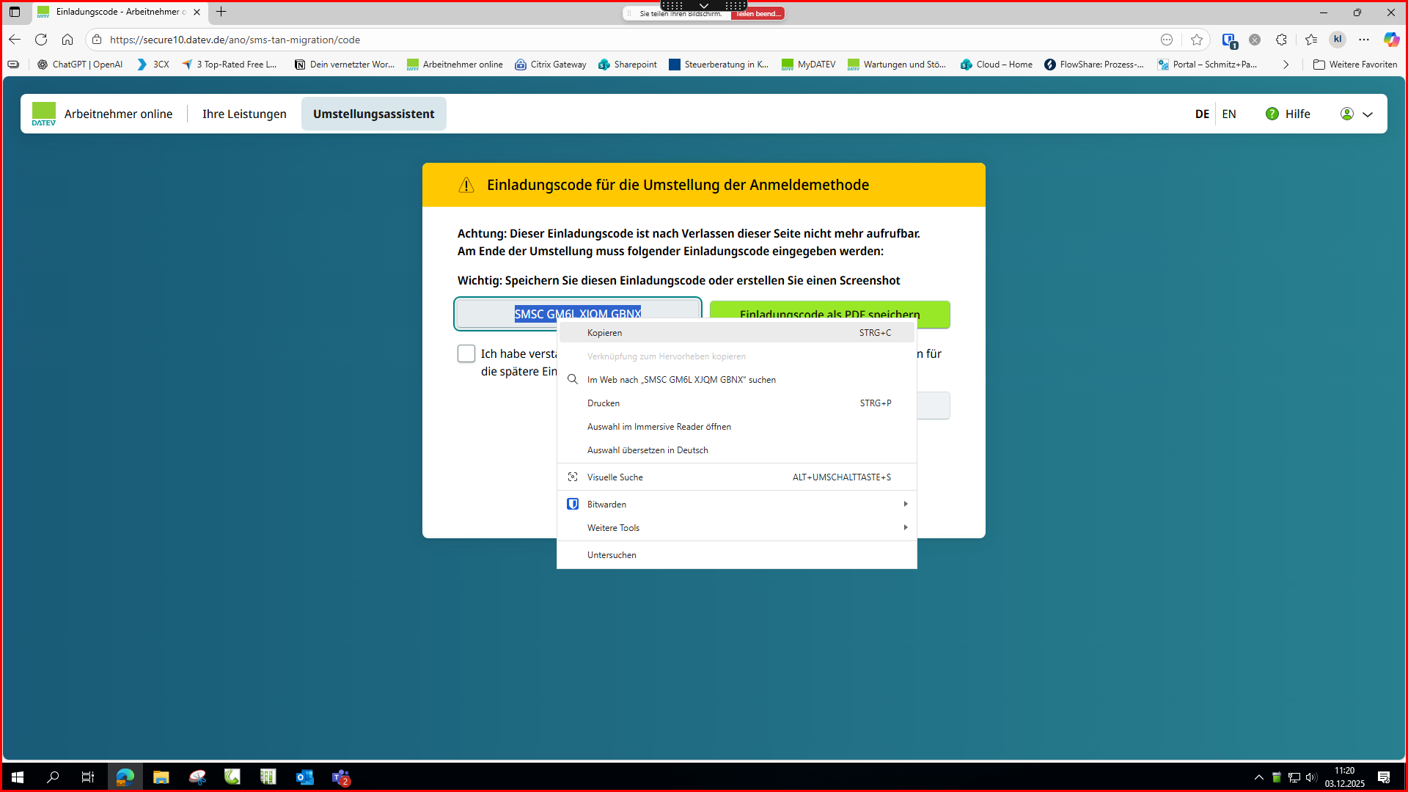Open Copilot icon in browser toolbar
This screenshot has height=792, width=1408.
click(1390, 40)
